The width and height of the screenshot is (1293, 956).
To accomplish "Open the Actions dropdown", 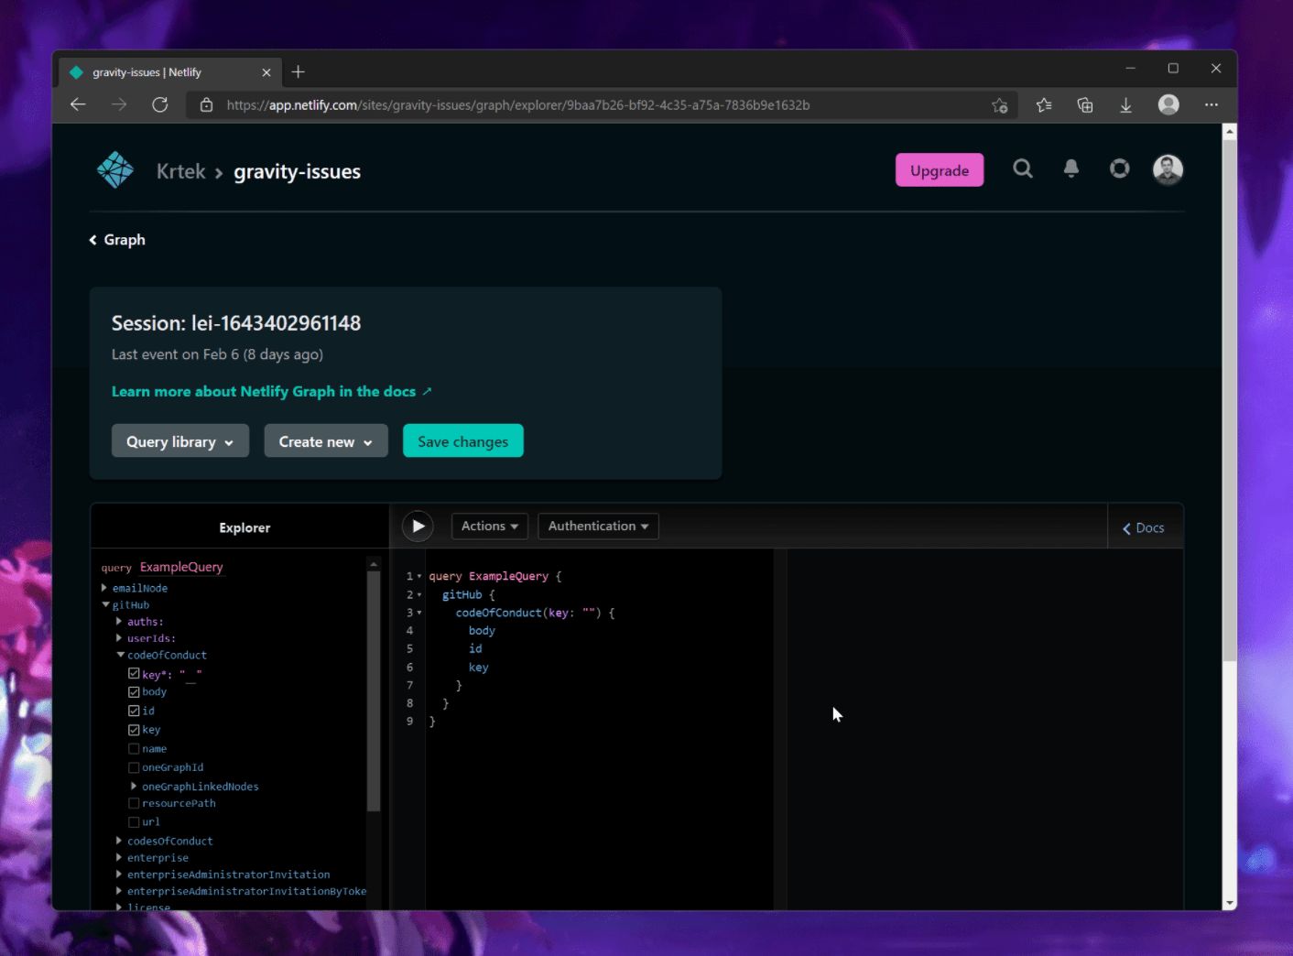I will pos(489,526).
